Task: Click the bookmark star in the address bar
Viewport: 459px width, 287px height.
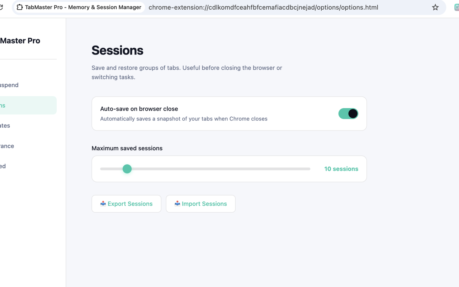Action: [435, 7]
